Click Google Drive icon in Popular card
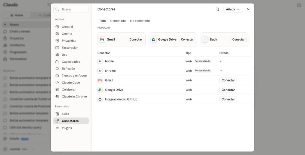This screenshot has width=305, height=155. 154,39
